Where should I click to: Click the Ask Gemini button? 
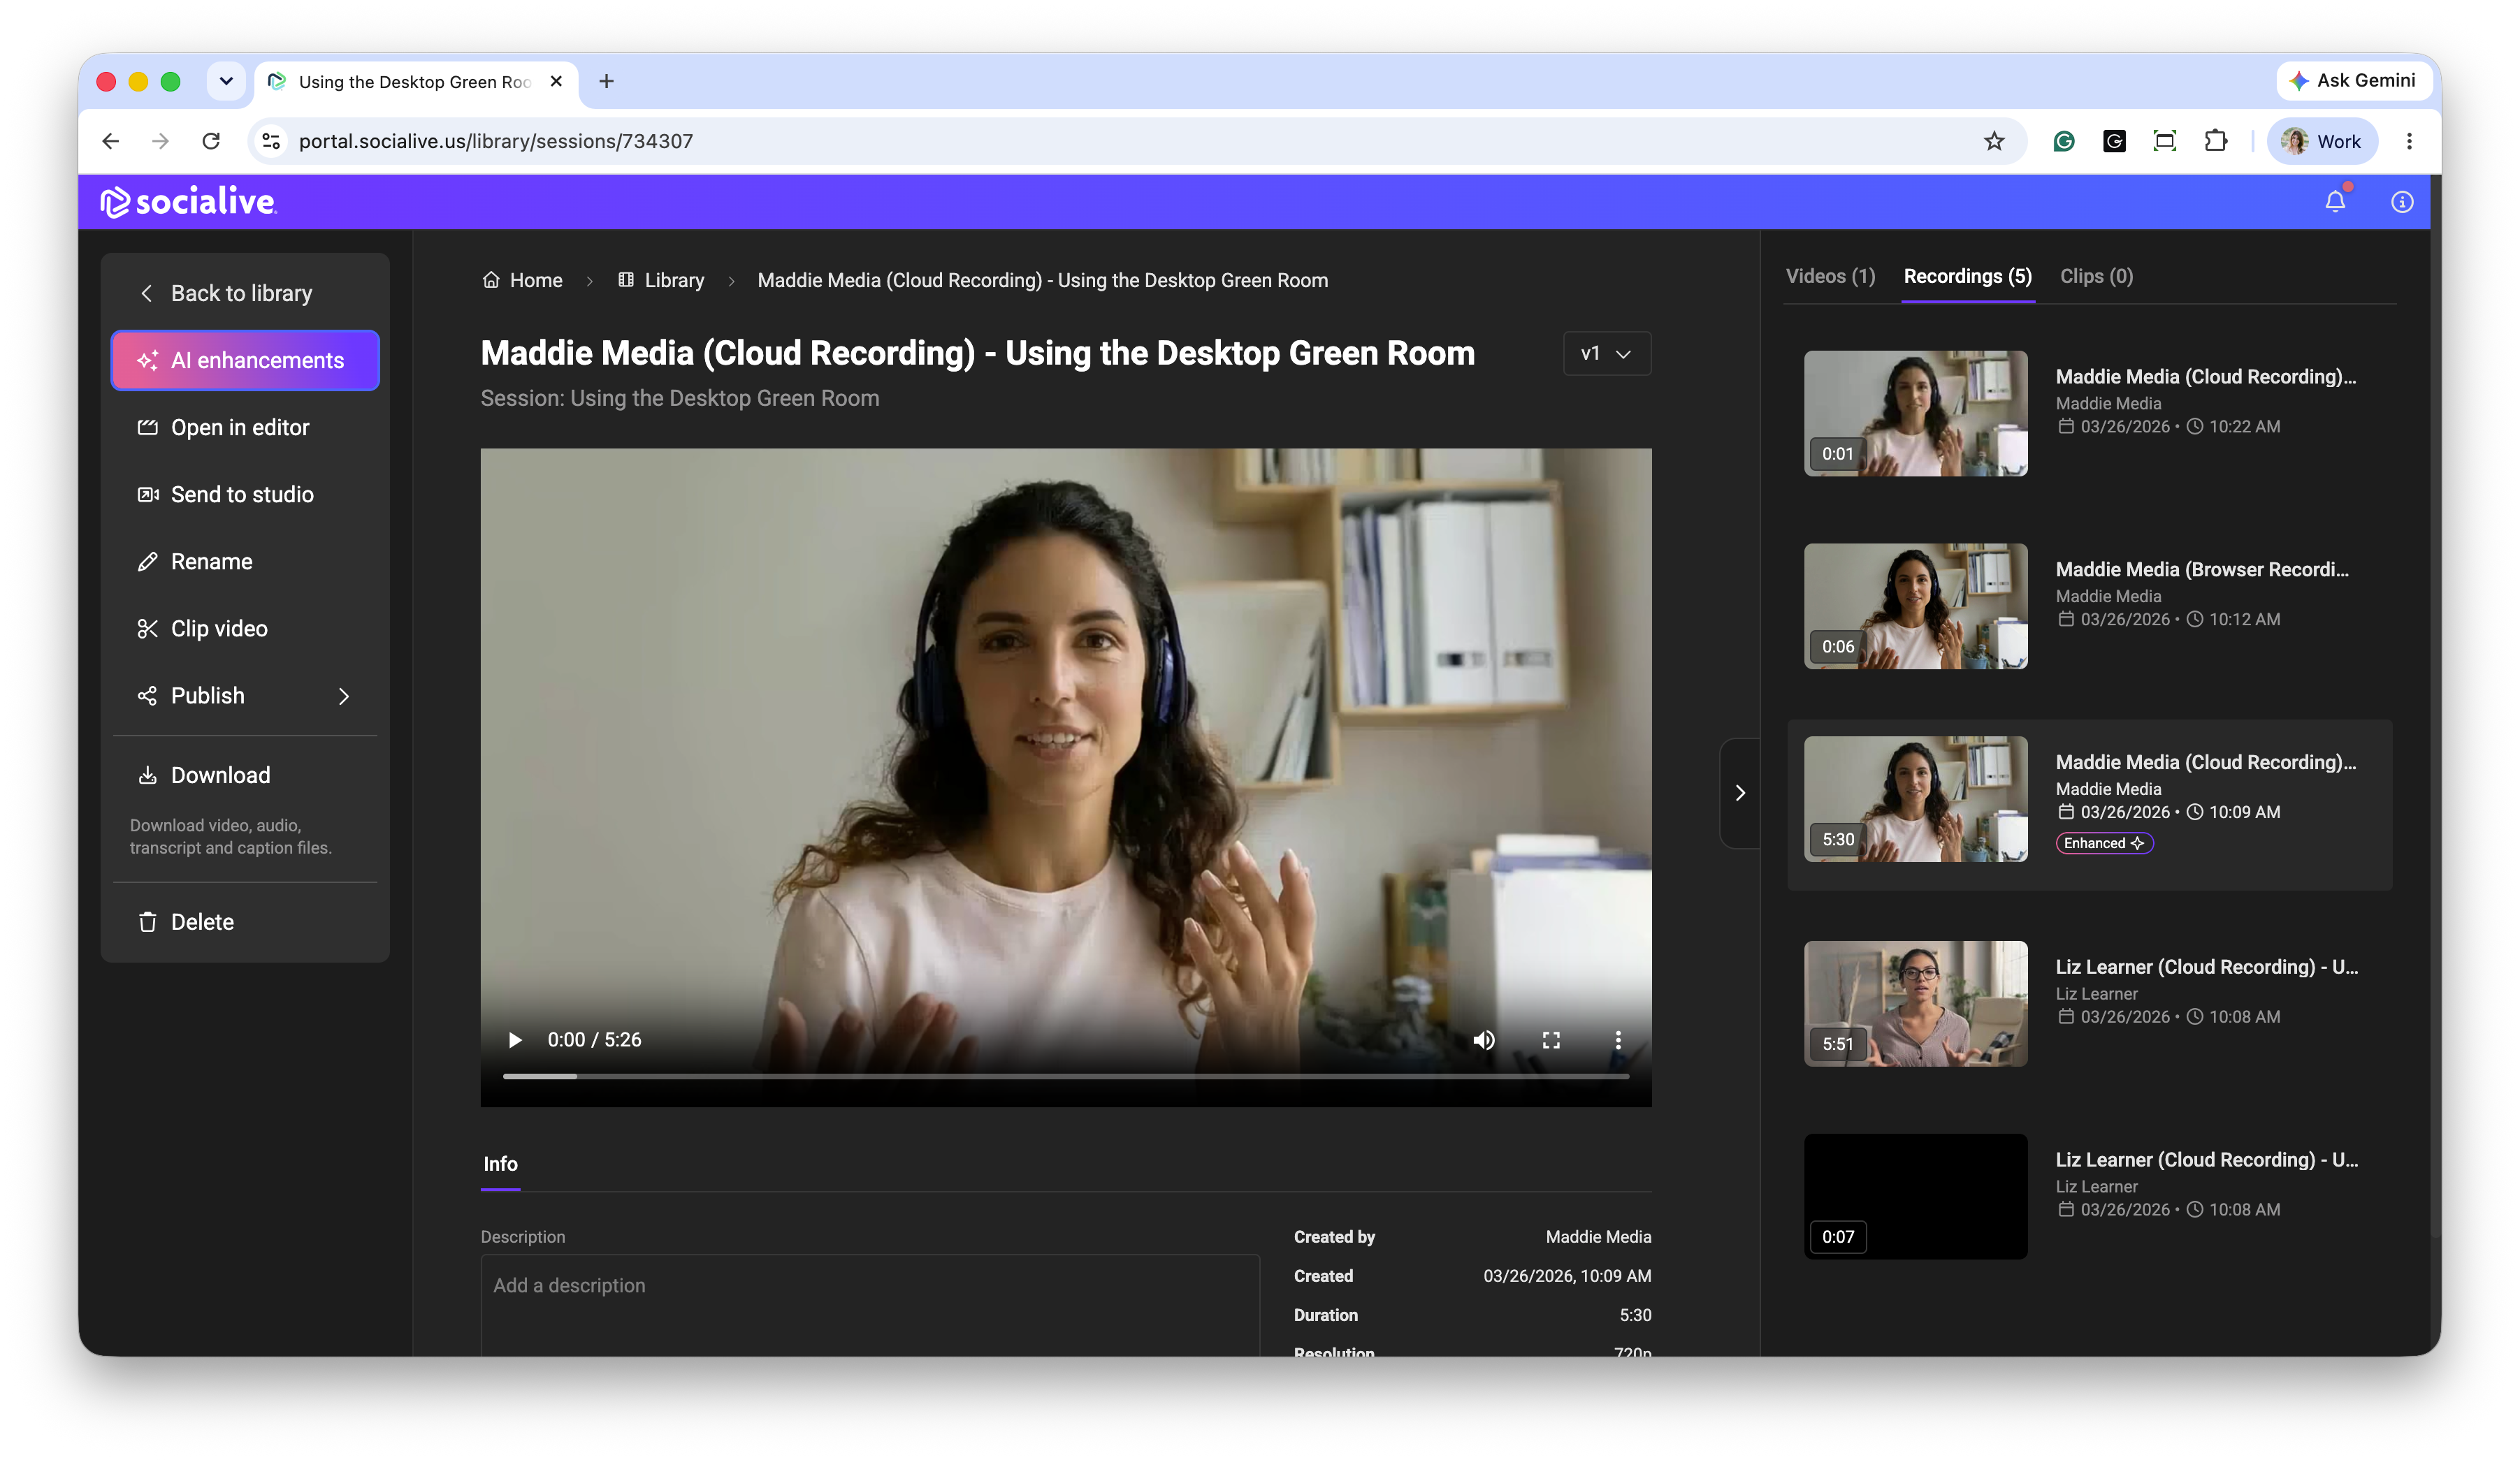(x=2353, y=81)
